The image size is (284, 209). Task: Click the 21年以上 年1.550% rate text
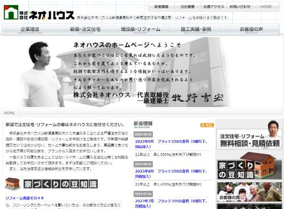168,154
